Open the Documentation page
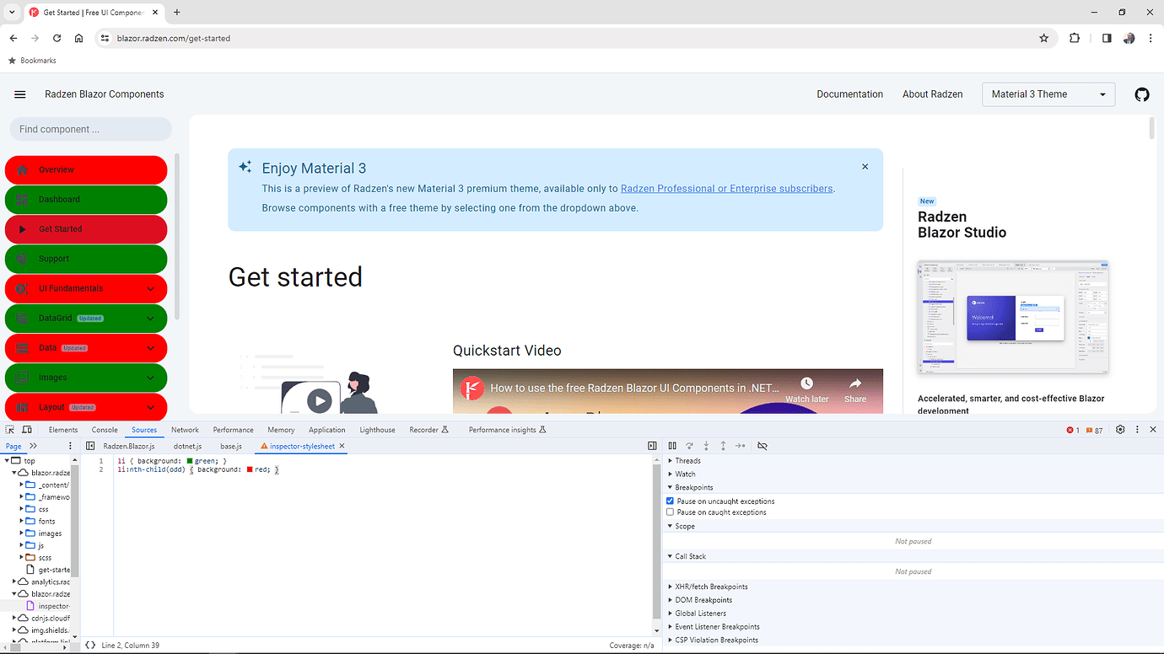1164x654 pixels. (849, 94)
